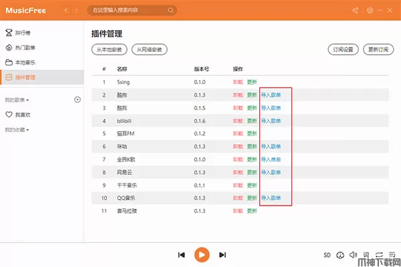Viewport: 401px width, 267px height.
Task: Uninstall the QQ音乐 plugin
Action: point(238,198)
